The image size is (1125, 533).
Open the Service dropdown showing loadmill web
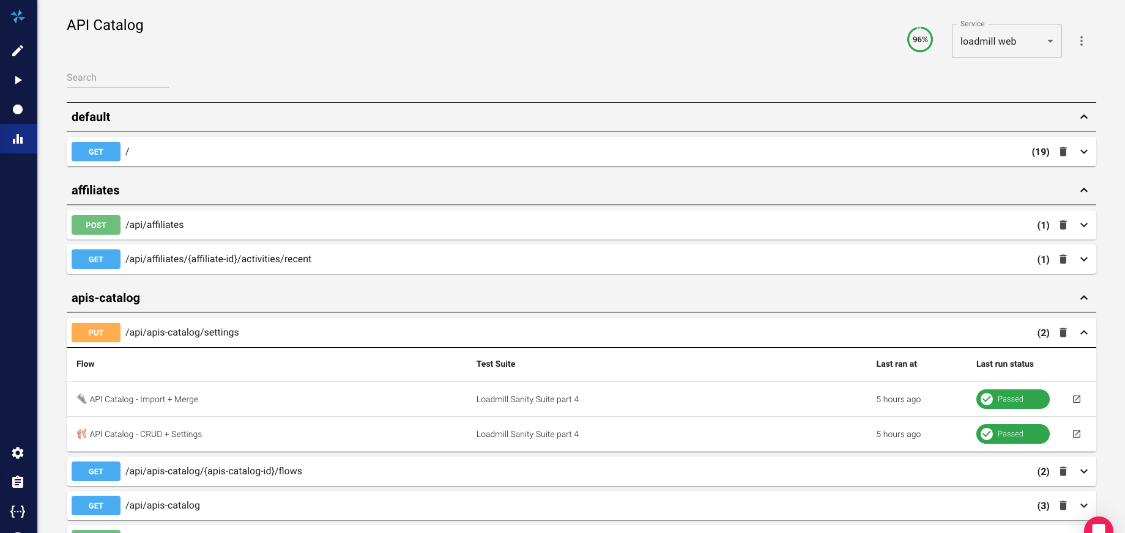[1006, 41]
